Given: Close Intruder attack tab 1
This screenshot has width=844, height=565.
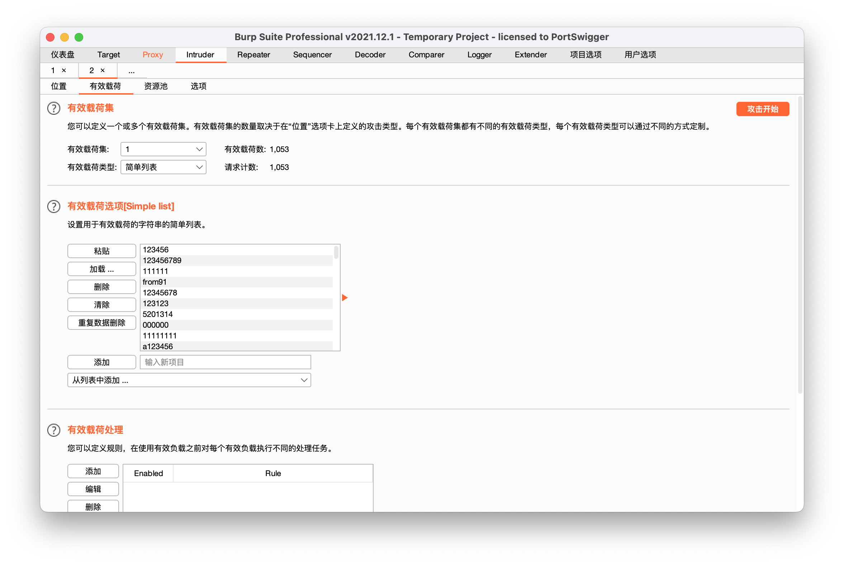Looking at the screenshot, I should [64, 70].
